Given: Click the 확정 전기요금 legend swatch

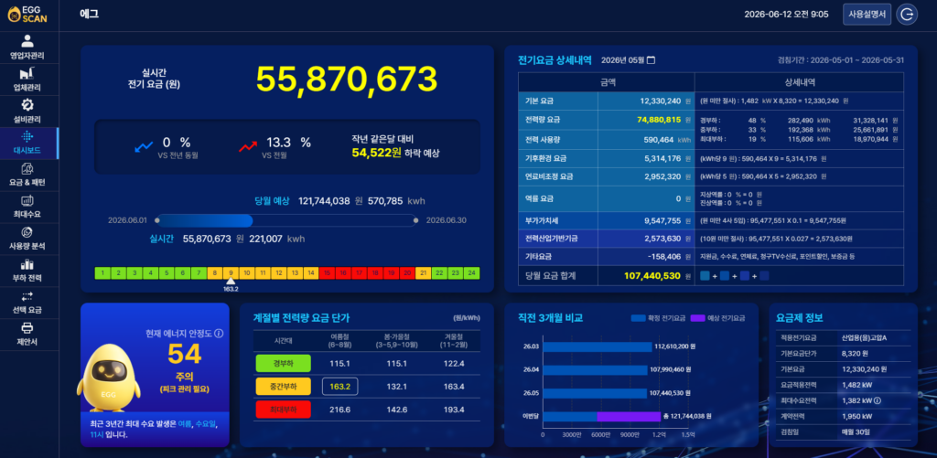Looking at the screenshot, I should [x=638, y=318].
